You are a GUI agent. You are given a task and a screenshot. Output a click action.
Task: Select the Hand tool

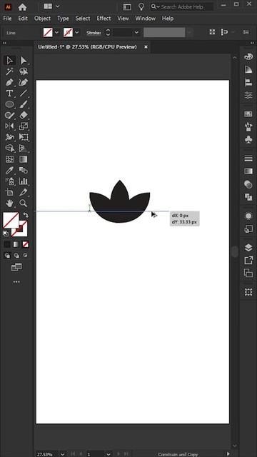click(x=9, y=203)
